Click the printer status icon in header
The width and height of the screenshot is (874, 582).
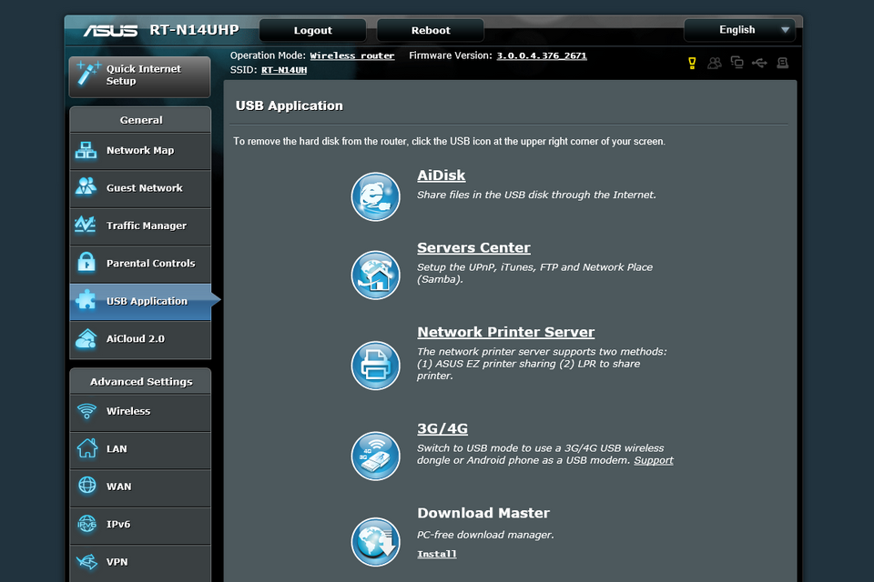point(783,63)
